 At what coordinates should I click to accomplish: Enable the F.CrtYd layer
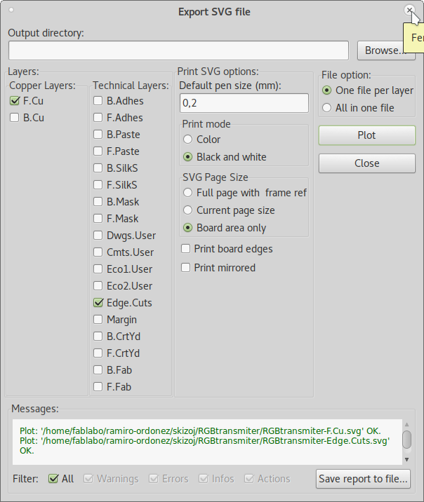tap(98, 353)
